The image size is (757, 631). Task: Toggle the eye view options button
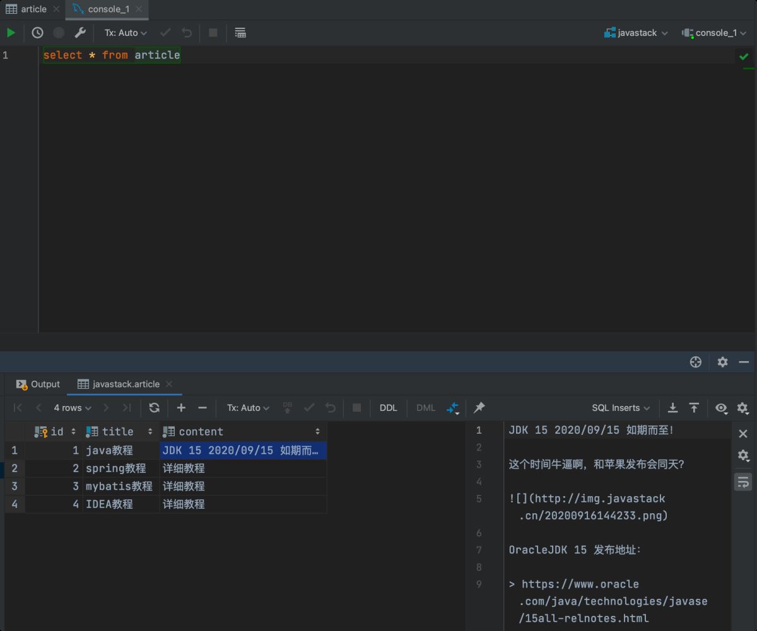coord(721,408)
